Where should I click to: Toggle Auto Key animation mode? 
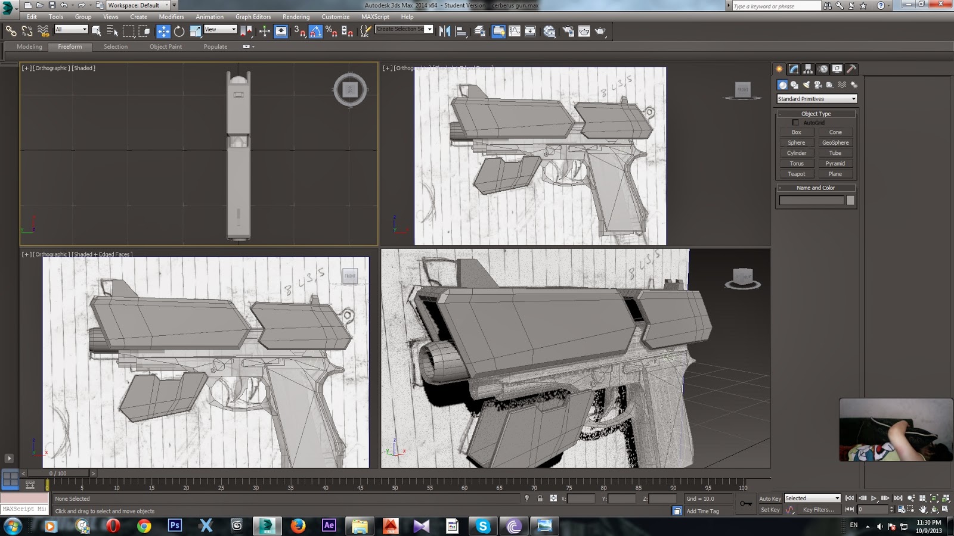[x=770, y=498]
